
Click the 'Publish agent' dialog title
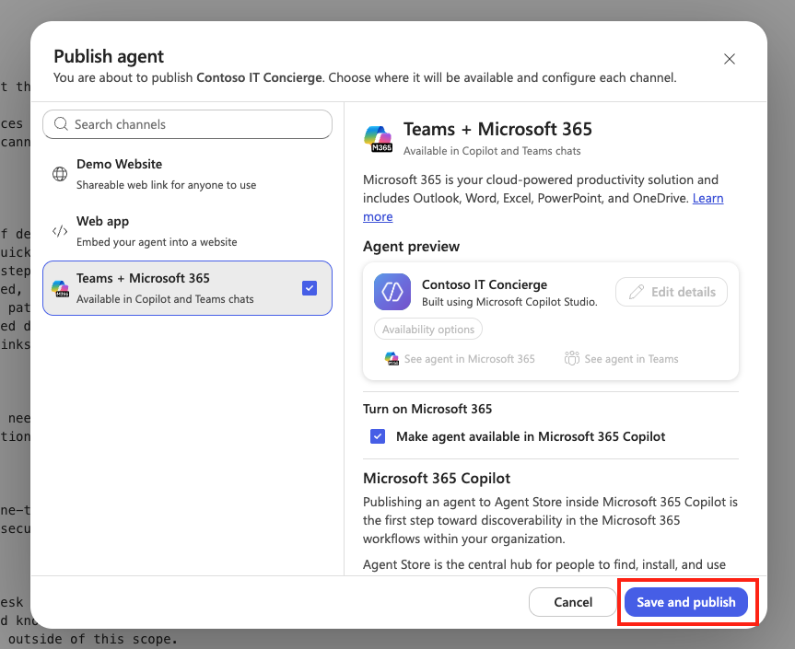[109, 56]
